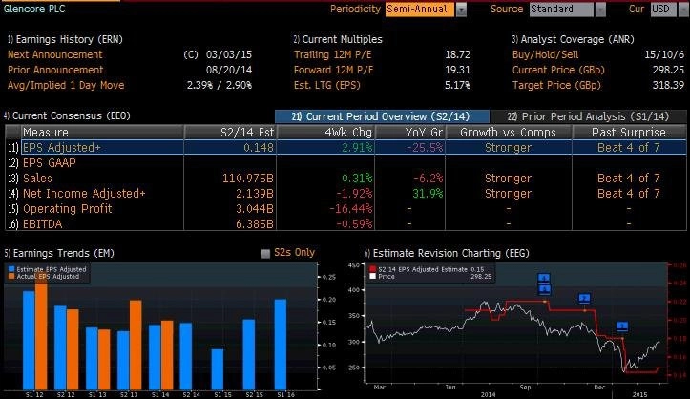Click the blue S1 16 estimate bar

[x=281, y=345]
